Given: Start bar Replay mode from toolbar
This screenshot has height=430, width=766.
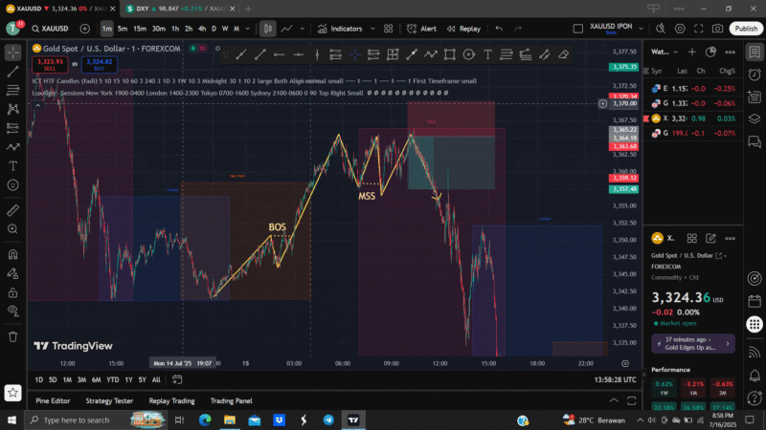Looking at the screenshot, I should pos(463,29).
